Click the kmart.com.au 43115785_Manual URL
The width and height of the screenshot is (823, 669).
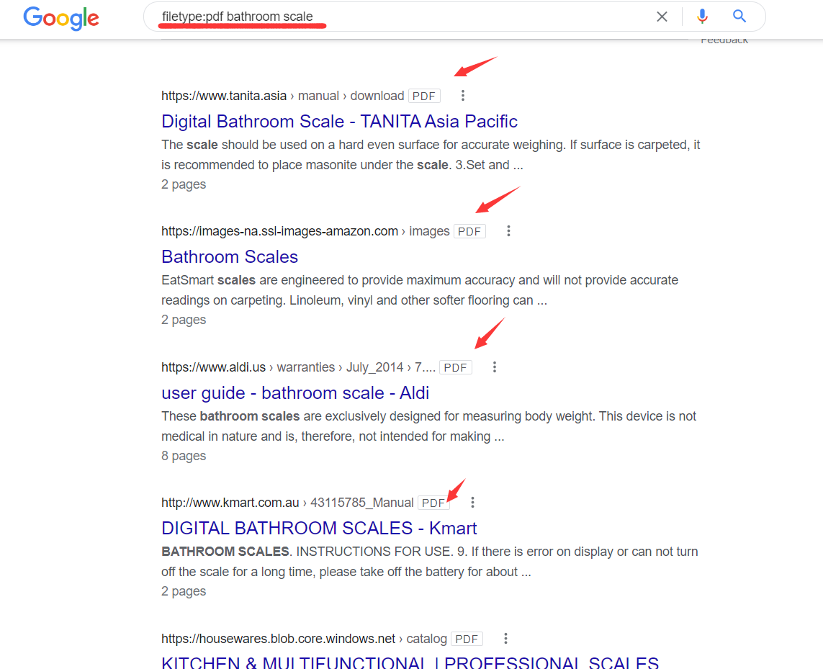point(287,503)
